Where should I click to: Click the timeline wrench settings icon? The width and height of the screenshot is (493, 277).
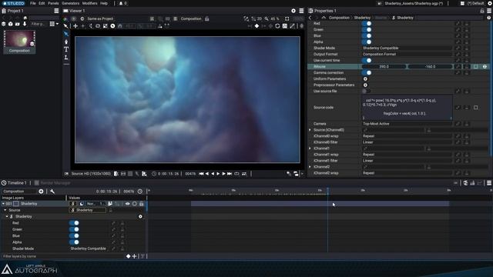[52, 192]
